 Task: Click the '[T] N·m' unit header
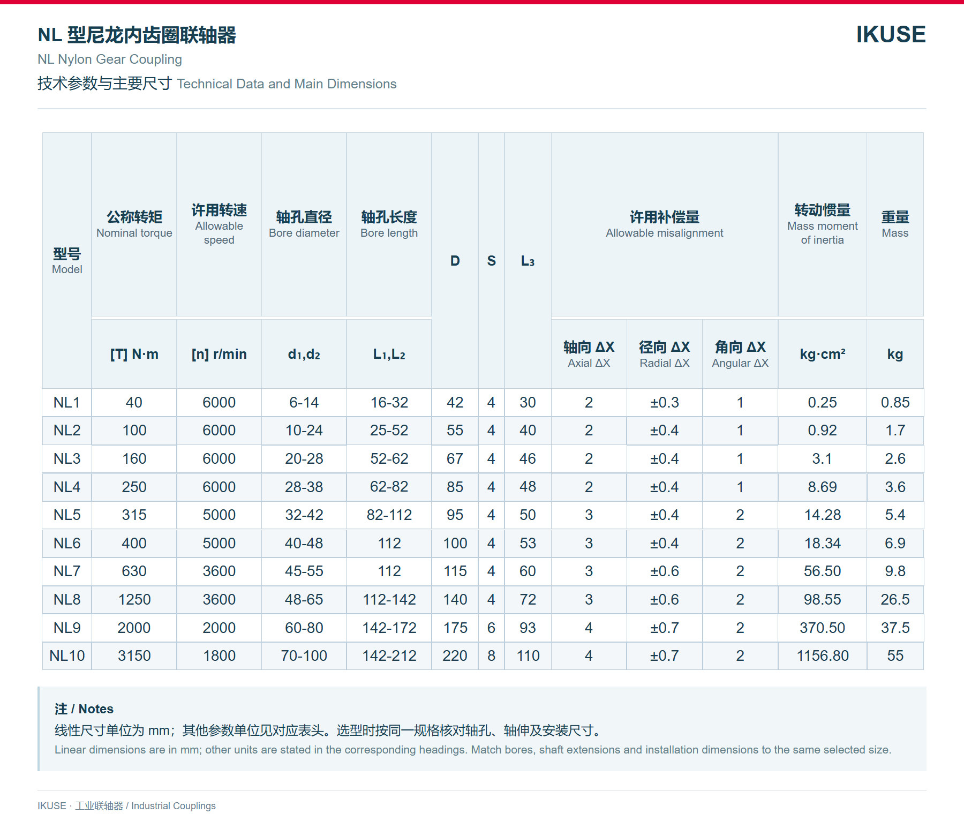pyautogui.click(x=134, y=354)
